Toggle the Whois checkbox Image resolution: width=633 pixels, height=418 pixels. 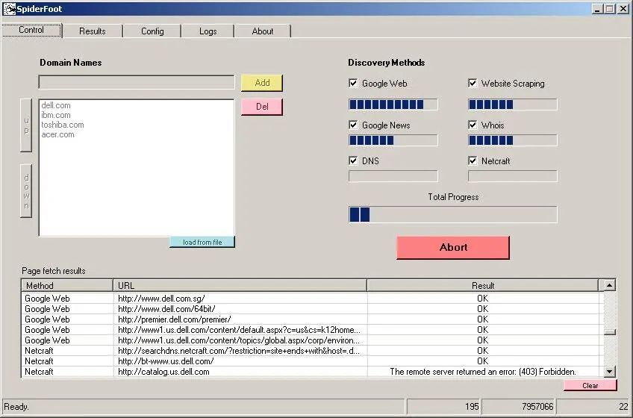click(x=473, y=125)
